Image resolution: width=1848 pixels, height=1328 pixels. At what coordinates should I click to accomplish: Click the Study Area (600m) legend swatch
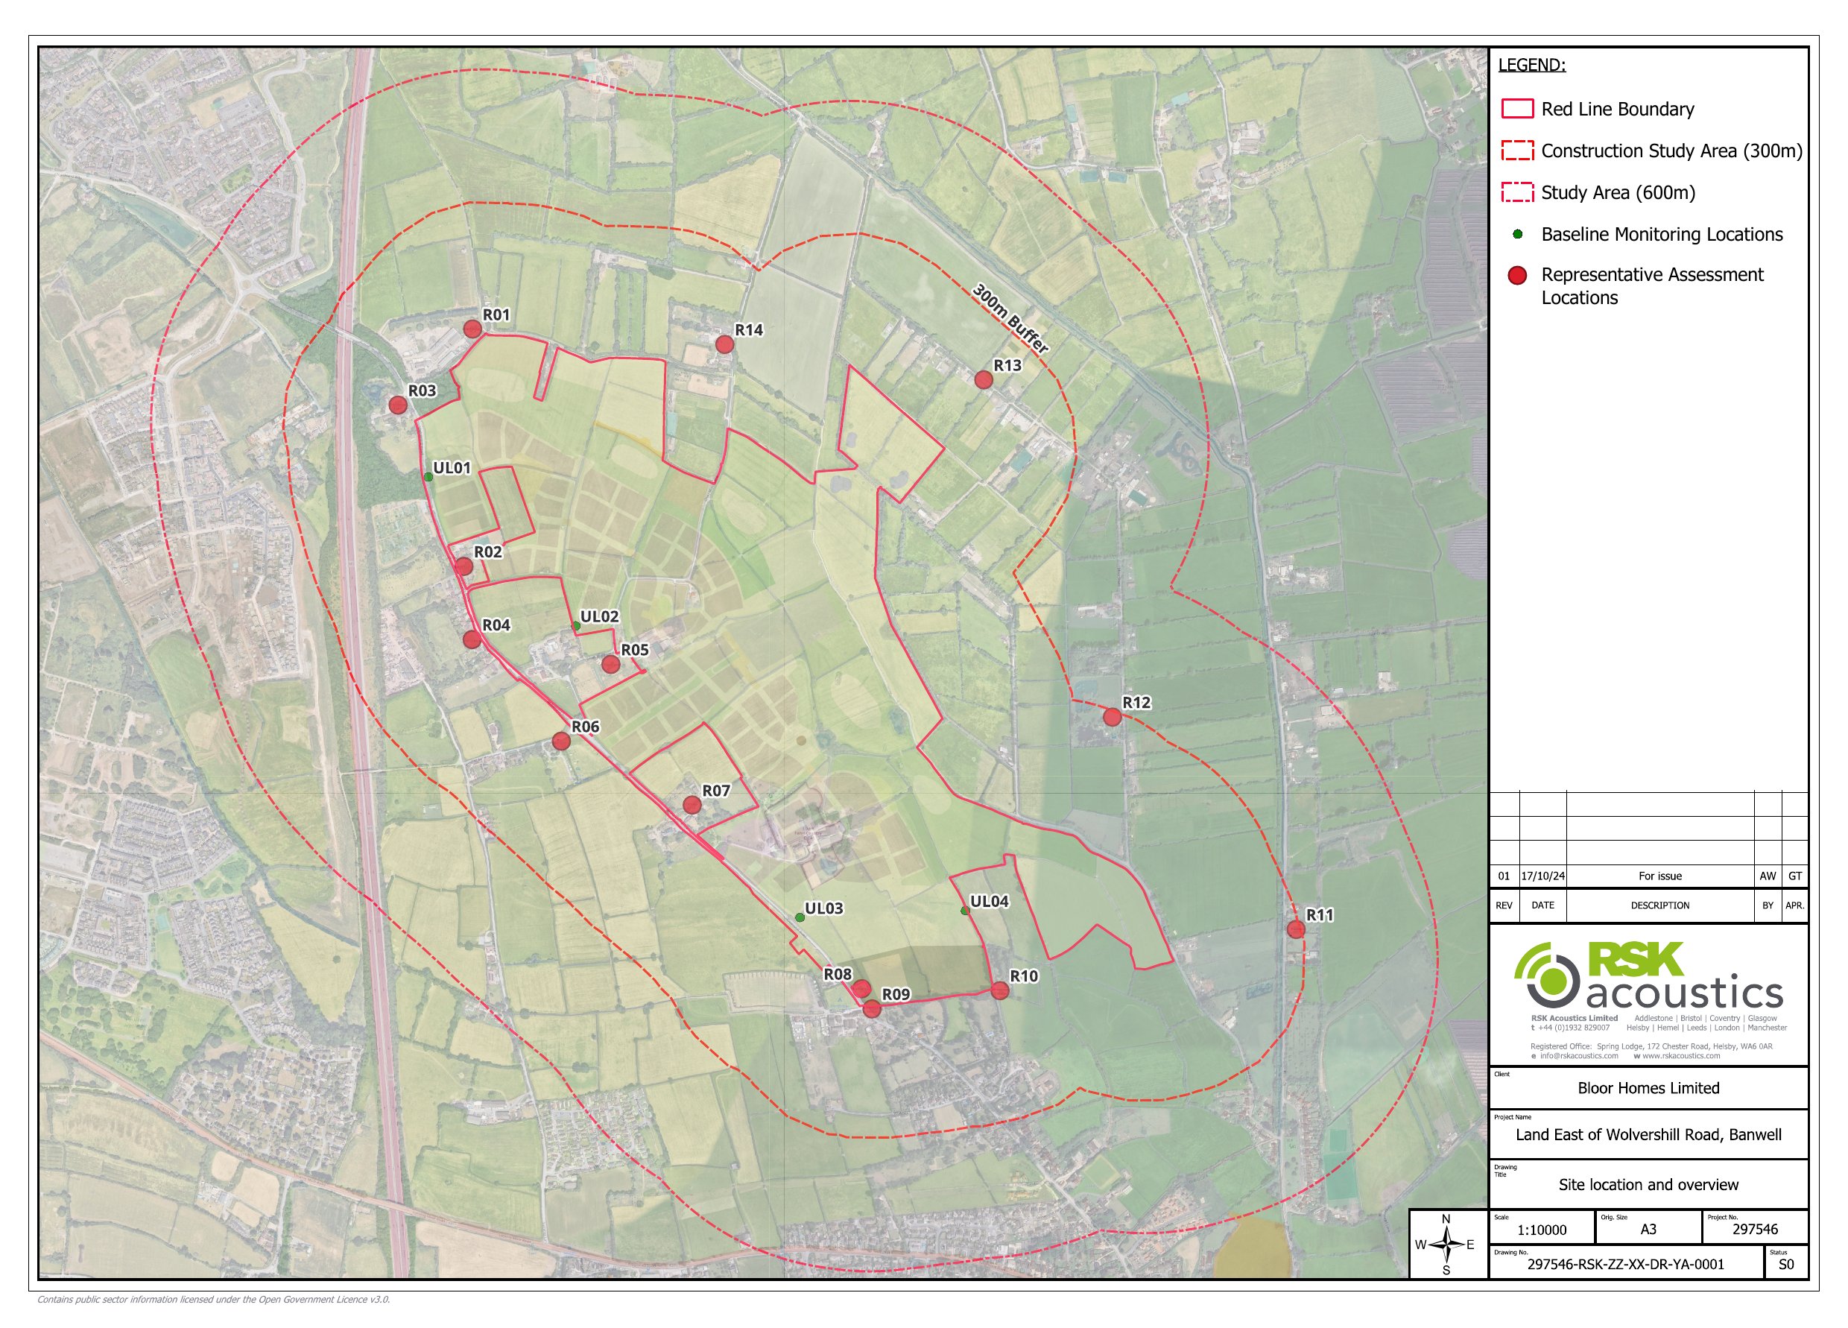[1517, 192]
